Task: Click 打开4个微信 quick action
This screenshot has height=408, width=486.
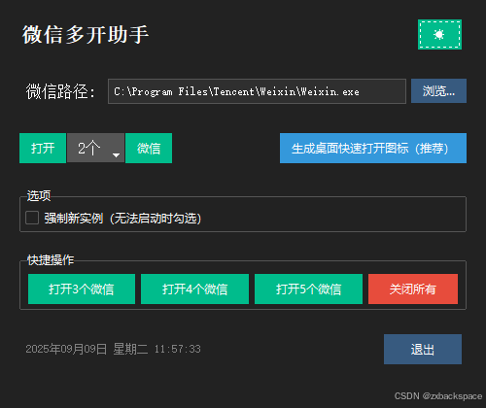Action: tap(194, 289)
